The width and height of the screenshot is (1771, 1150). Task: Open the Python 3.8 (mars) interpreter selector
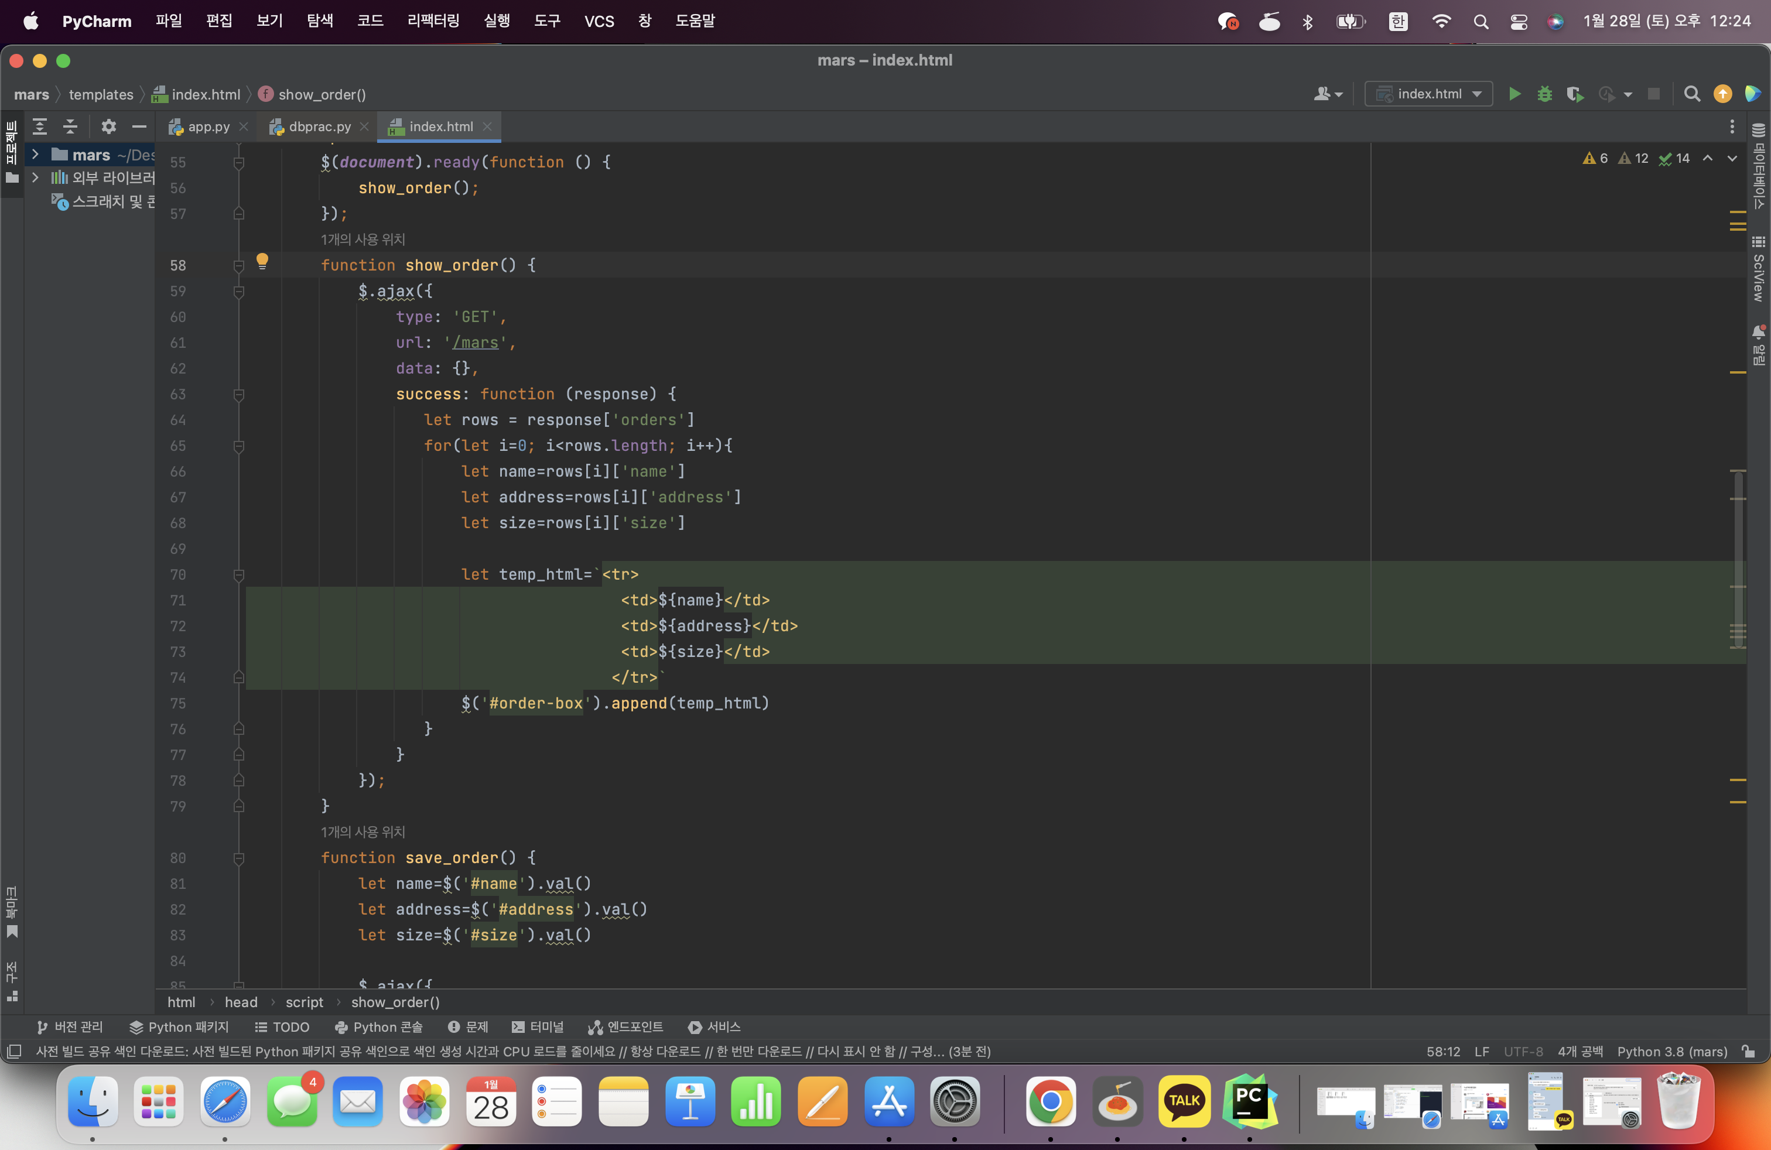coord(1672,1052)
